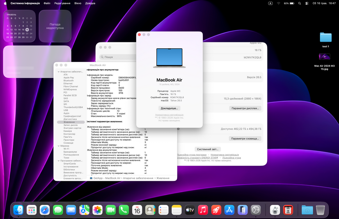
Task: Open Control Center in the menu bar
Action: coord(307,3)
